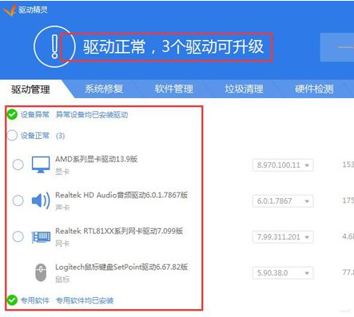Screen dimensions: 354x317
Task: Go to the 硬件检测 tab
Action: (x=314, y=89)
